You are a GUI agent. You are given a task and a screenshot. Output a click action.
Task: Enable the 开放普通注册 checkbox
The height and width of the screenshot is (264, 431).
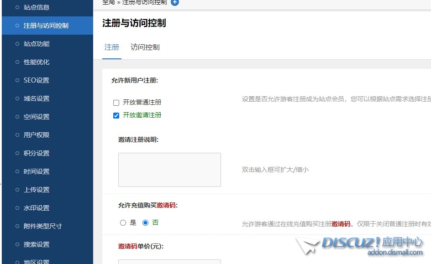pyautogui.click(x=116, y=103)
